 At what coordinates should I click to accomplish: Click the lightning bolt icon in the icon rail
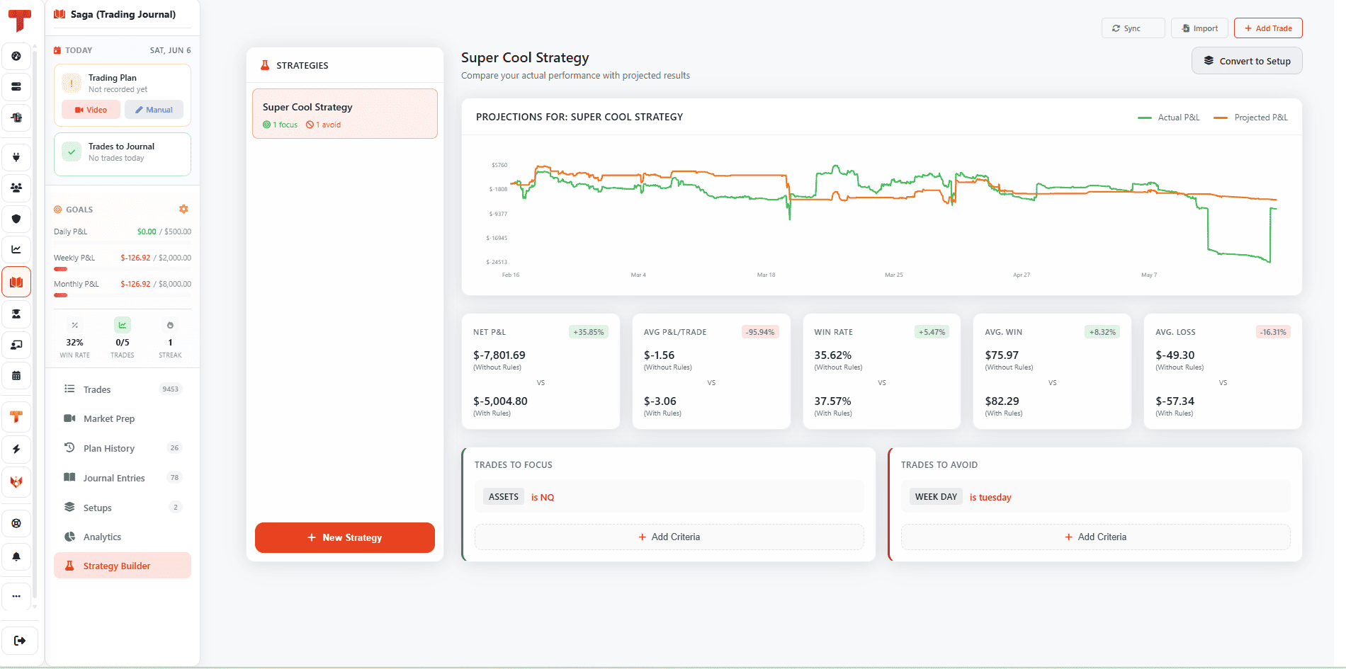click(x=16, y=449)
